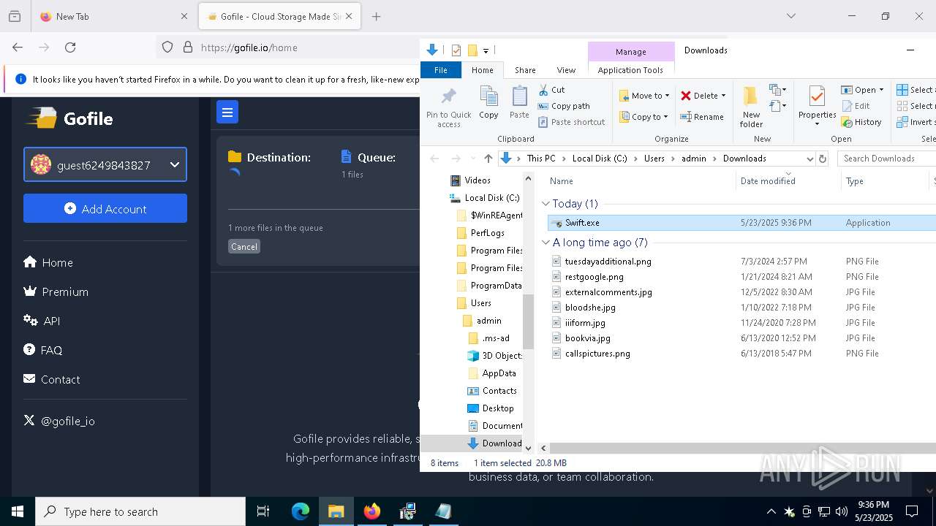Open Microsoft Edge from the taskbar
This screenshot has height=526, width=936.
[x=301, y=511]
